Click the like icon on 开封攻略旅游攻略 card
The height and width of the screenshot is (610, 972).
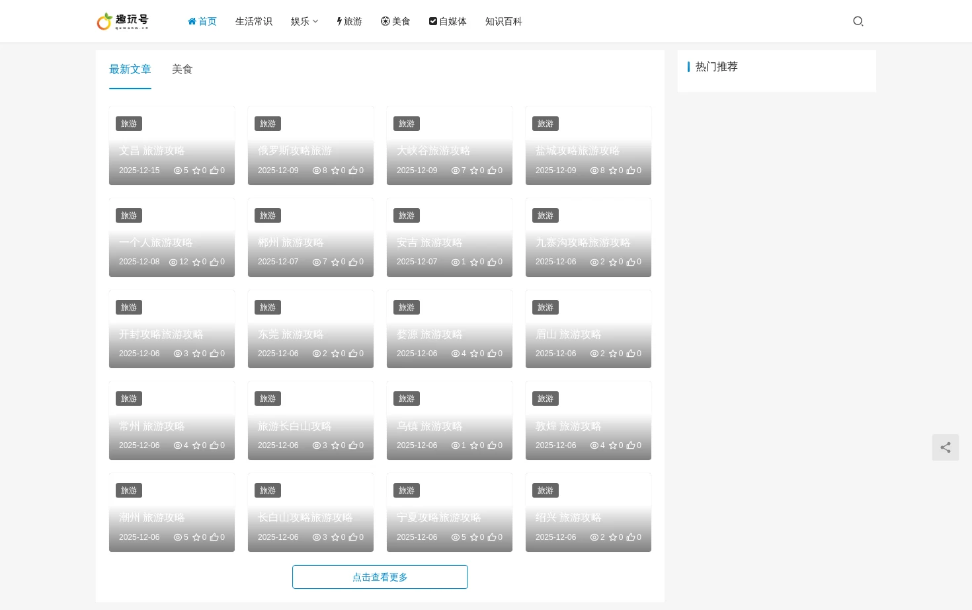(x=214, y=354)
